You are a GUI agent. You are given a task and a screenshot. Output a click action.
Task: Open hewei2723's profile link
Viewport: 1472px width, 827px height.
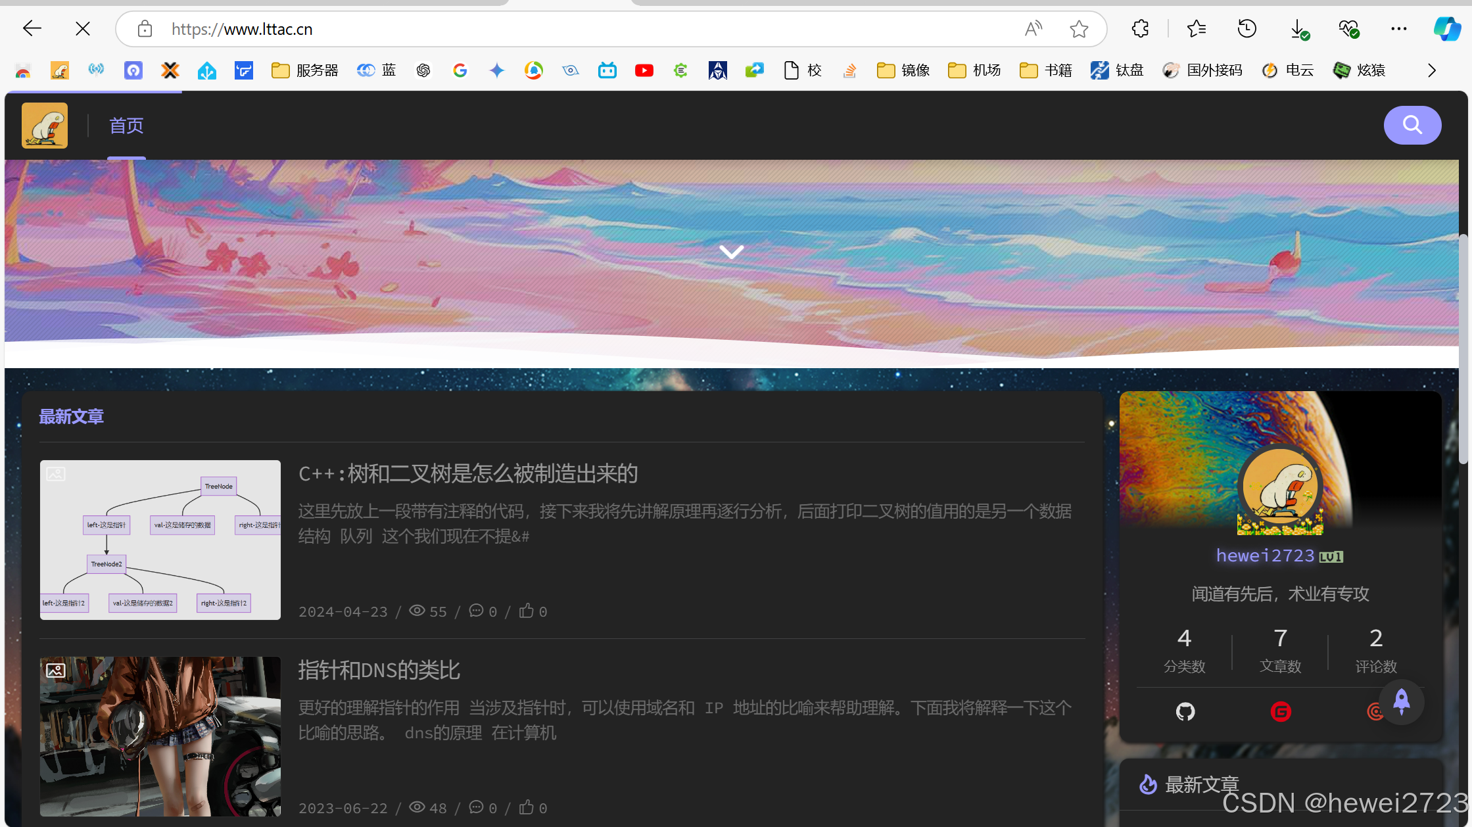[x=1264, y=555]
